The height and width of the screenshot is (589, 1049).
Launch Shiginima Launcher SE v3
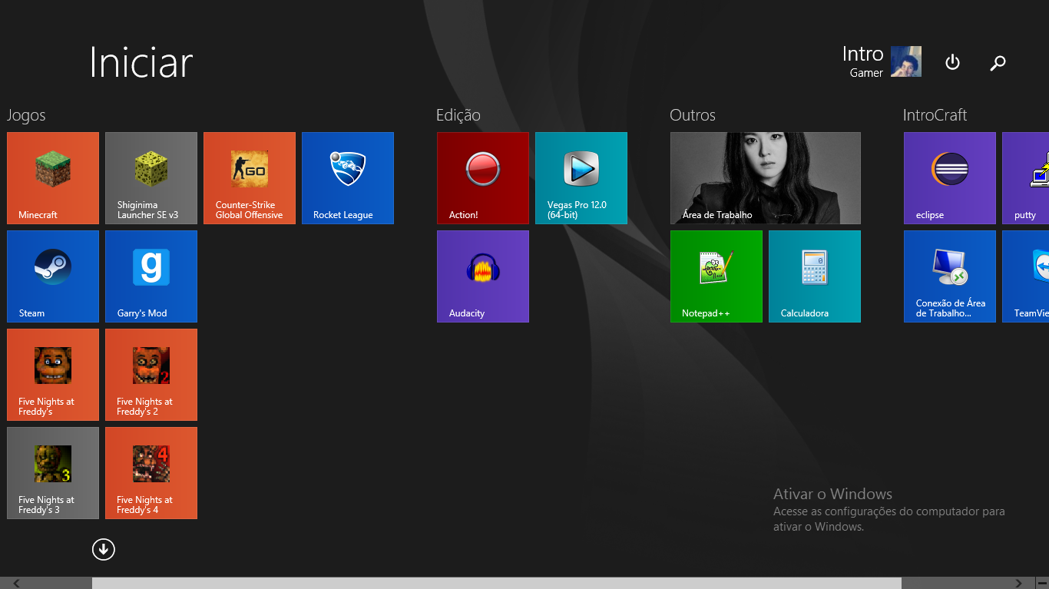151,178
